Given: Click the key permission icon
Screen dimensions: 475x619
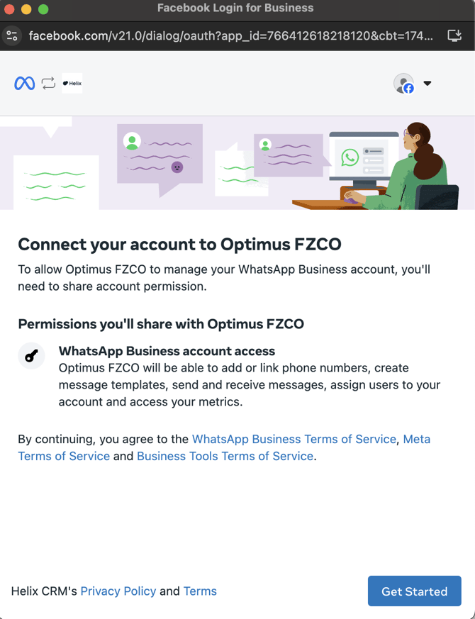Looking at the screenshot, I should pyautogui.click(x=31, y=356).
